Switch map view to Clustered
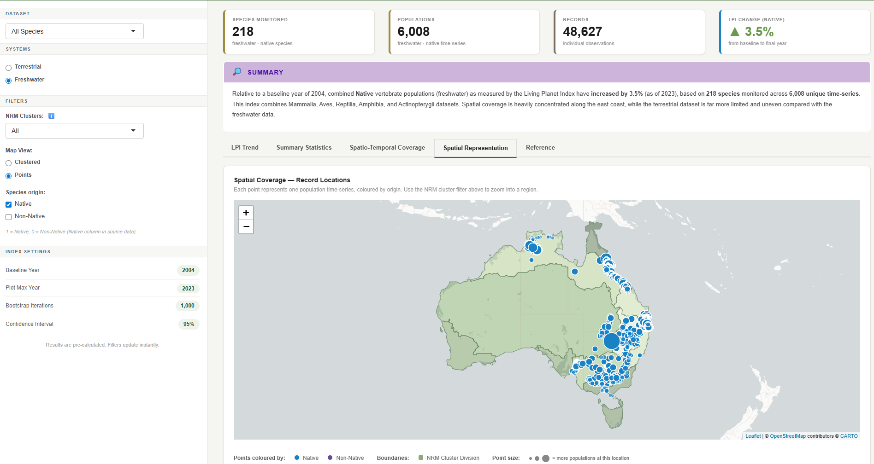 [9, 163]
